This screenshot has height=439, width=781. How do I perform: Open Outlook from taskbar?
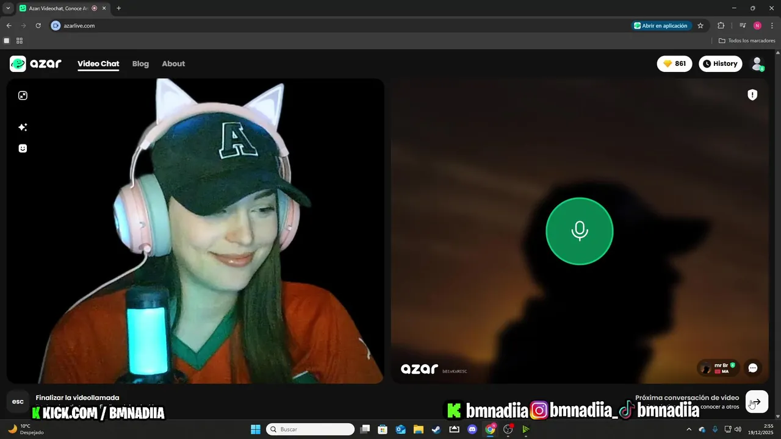(401, 429)
